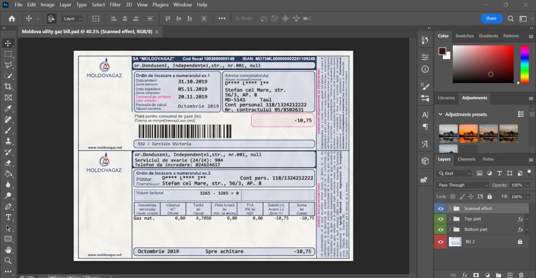Viewport: 536px width, 278px height.
Task: Close the Moldova uility gaz bill.psd tab
Action: click(x=157, y=32)
